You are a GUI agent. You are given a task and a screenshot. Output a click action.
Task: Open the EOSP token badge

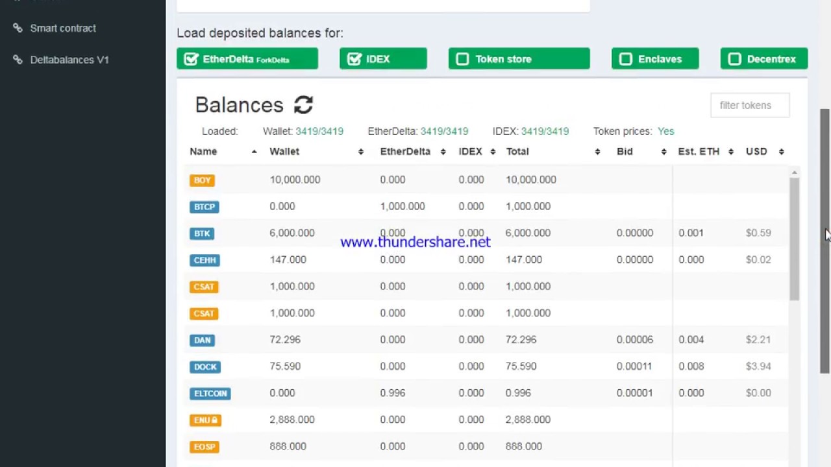(x=205, y=446)
